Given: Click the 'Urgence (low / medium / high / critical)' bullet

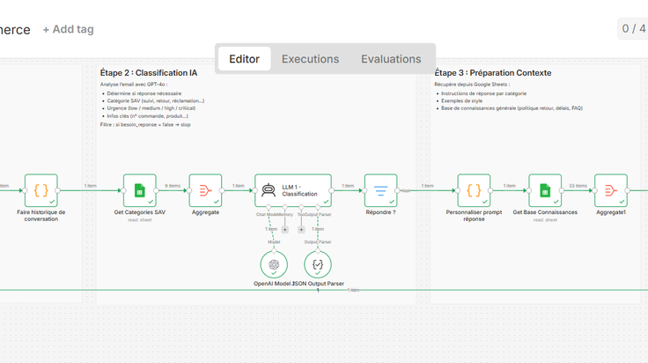Looking at the screenshot, I should [x=151, y=108].
